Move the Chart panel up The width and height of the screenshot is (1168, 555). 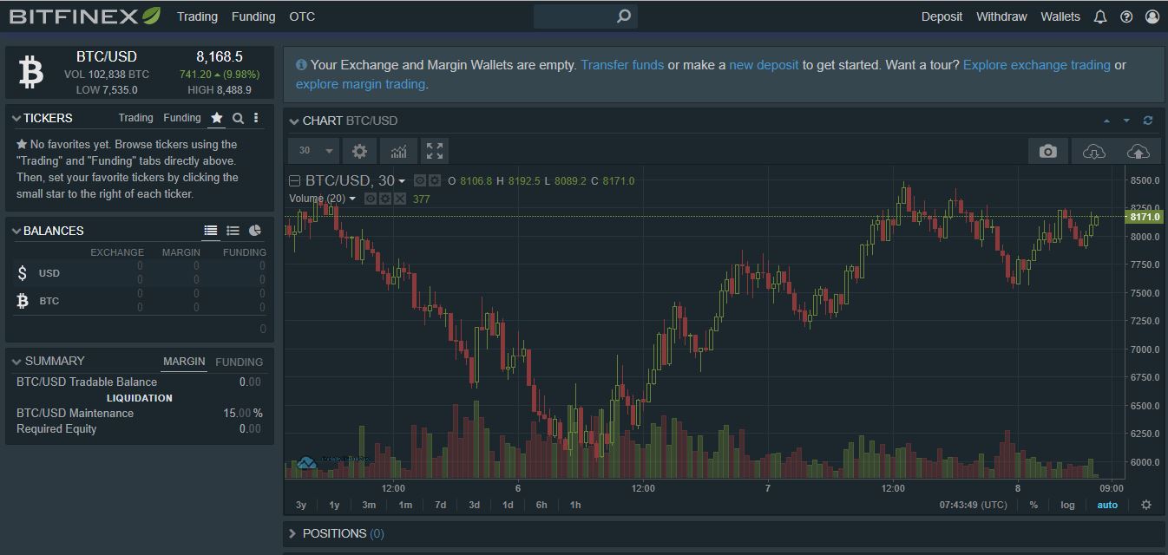coord(1106,121)
